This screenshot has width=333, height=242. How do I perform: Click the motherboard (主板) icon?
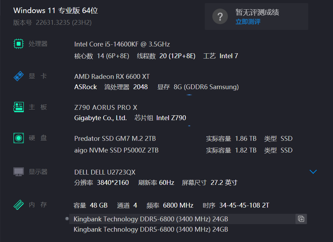coord(18,107)
